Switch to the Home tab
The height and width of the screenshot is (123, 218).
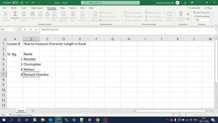[14, 8]
